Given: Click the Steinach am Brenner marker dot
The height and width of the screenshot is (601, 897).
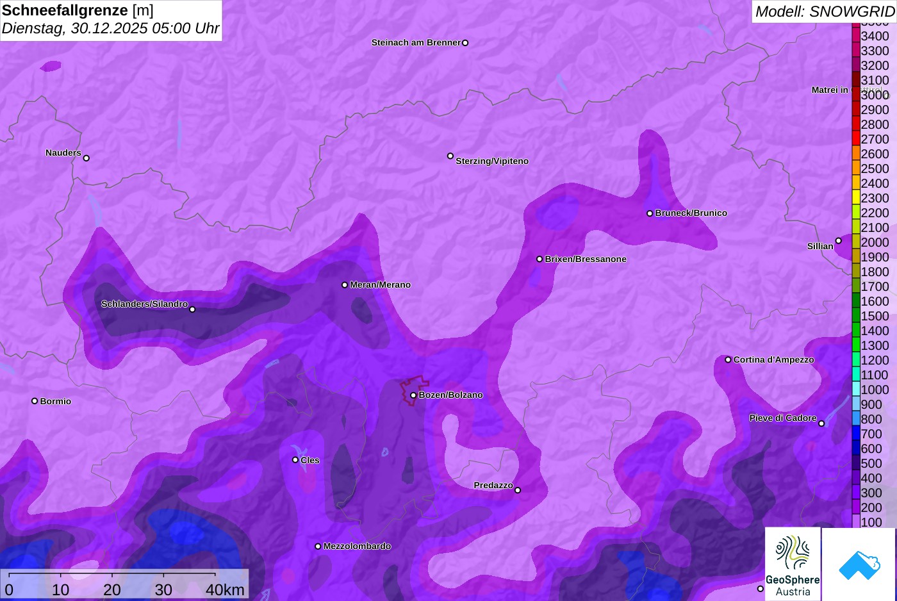Looking at the screenshot, I should 465,43.
